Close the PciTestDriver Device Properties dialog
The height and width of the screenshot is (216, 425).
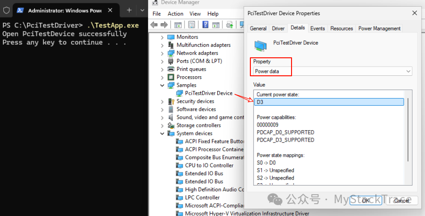coord(415,13)
